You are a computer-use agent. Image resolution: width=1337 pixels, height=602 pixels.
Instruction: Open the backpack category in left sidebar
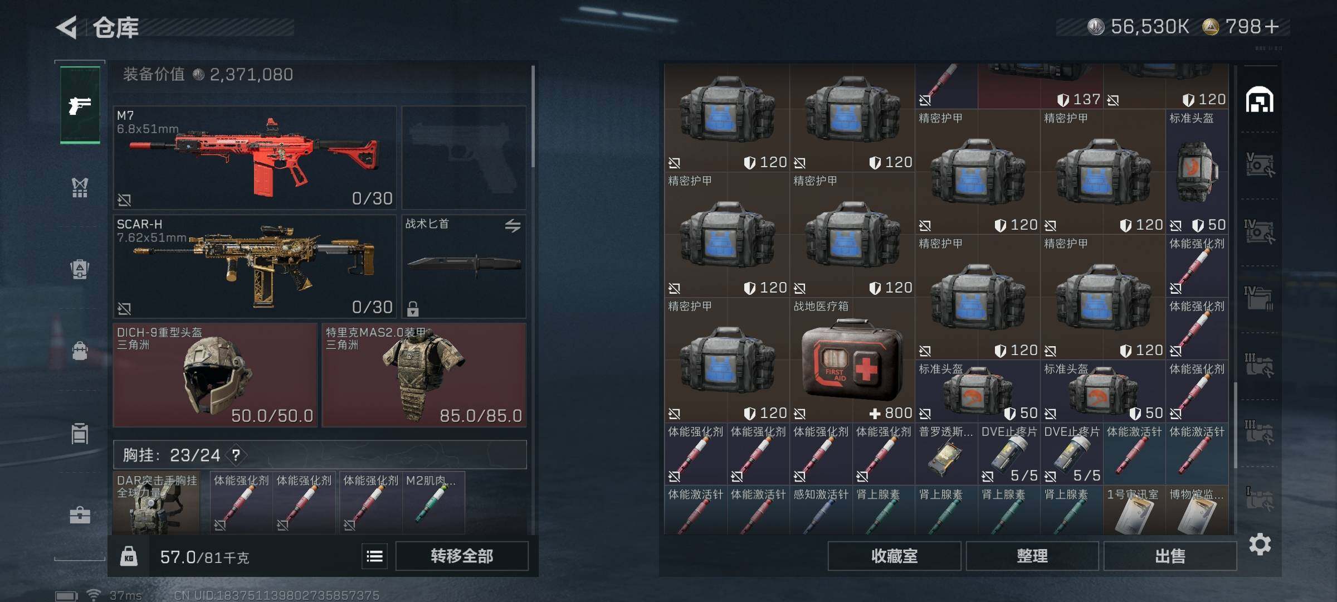80,350
